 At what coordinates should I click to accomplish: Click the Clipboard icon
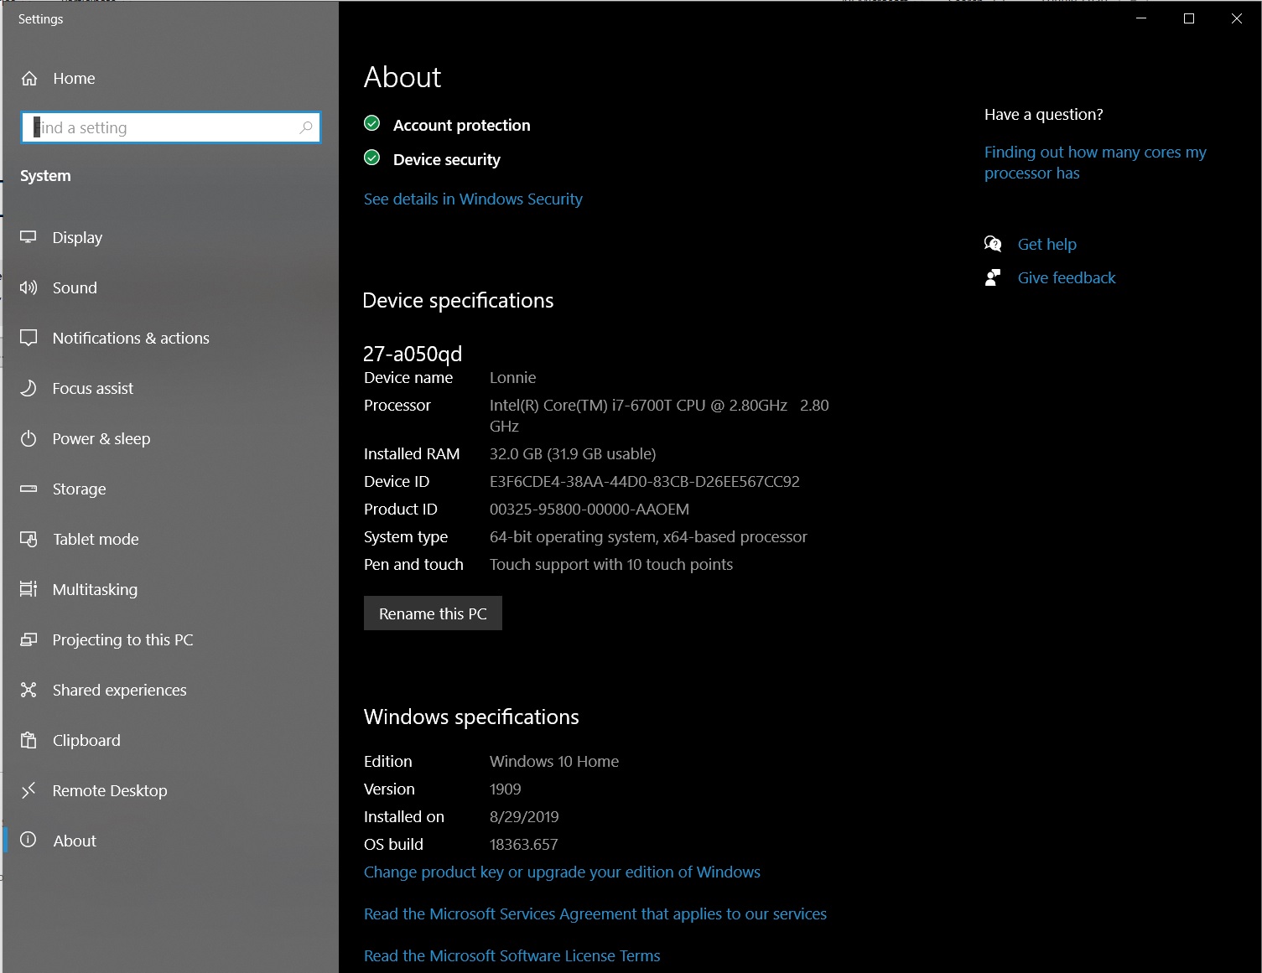pos(29,740)
